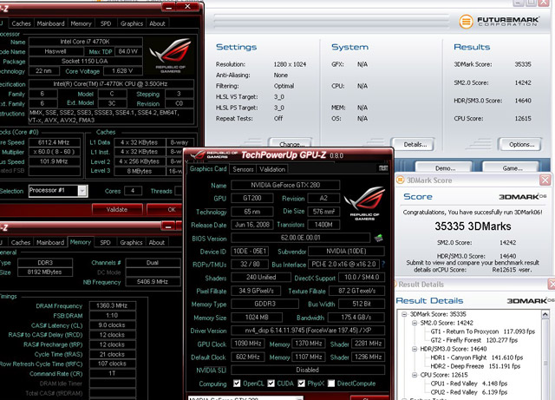Open SPD tab in top CPU-Z window
Screen dimensions: 555x400
pyautogui.click(x=106, y=23)
